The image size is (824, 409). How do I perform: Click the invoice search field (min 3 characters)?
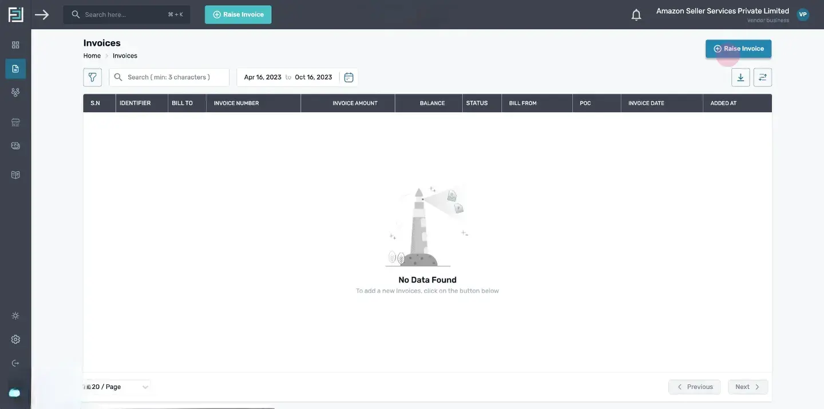tap(169, 77)
